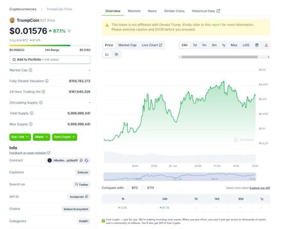The width and height of the screenshot is (308, 229).
Task: Open Cryptocurrencies breadcrumb link
Action: pyautogui.click(x=23, y=9)
